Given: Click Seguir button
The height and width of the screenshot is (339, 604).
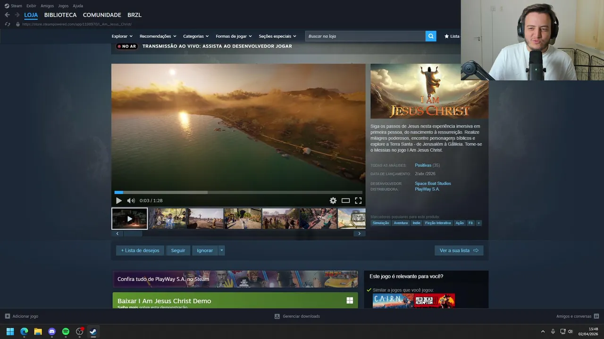Looking at the screenshot, I should click(x=178, y=250).
